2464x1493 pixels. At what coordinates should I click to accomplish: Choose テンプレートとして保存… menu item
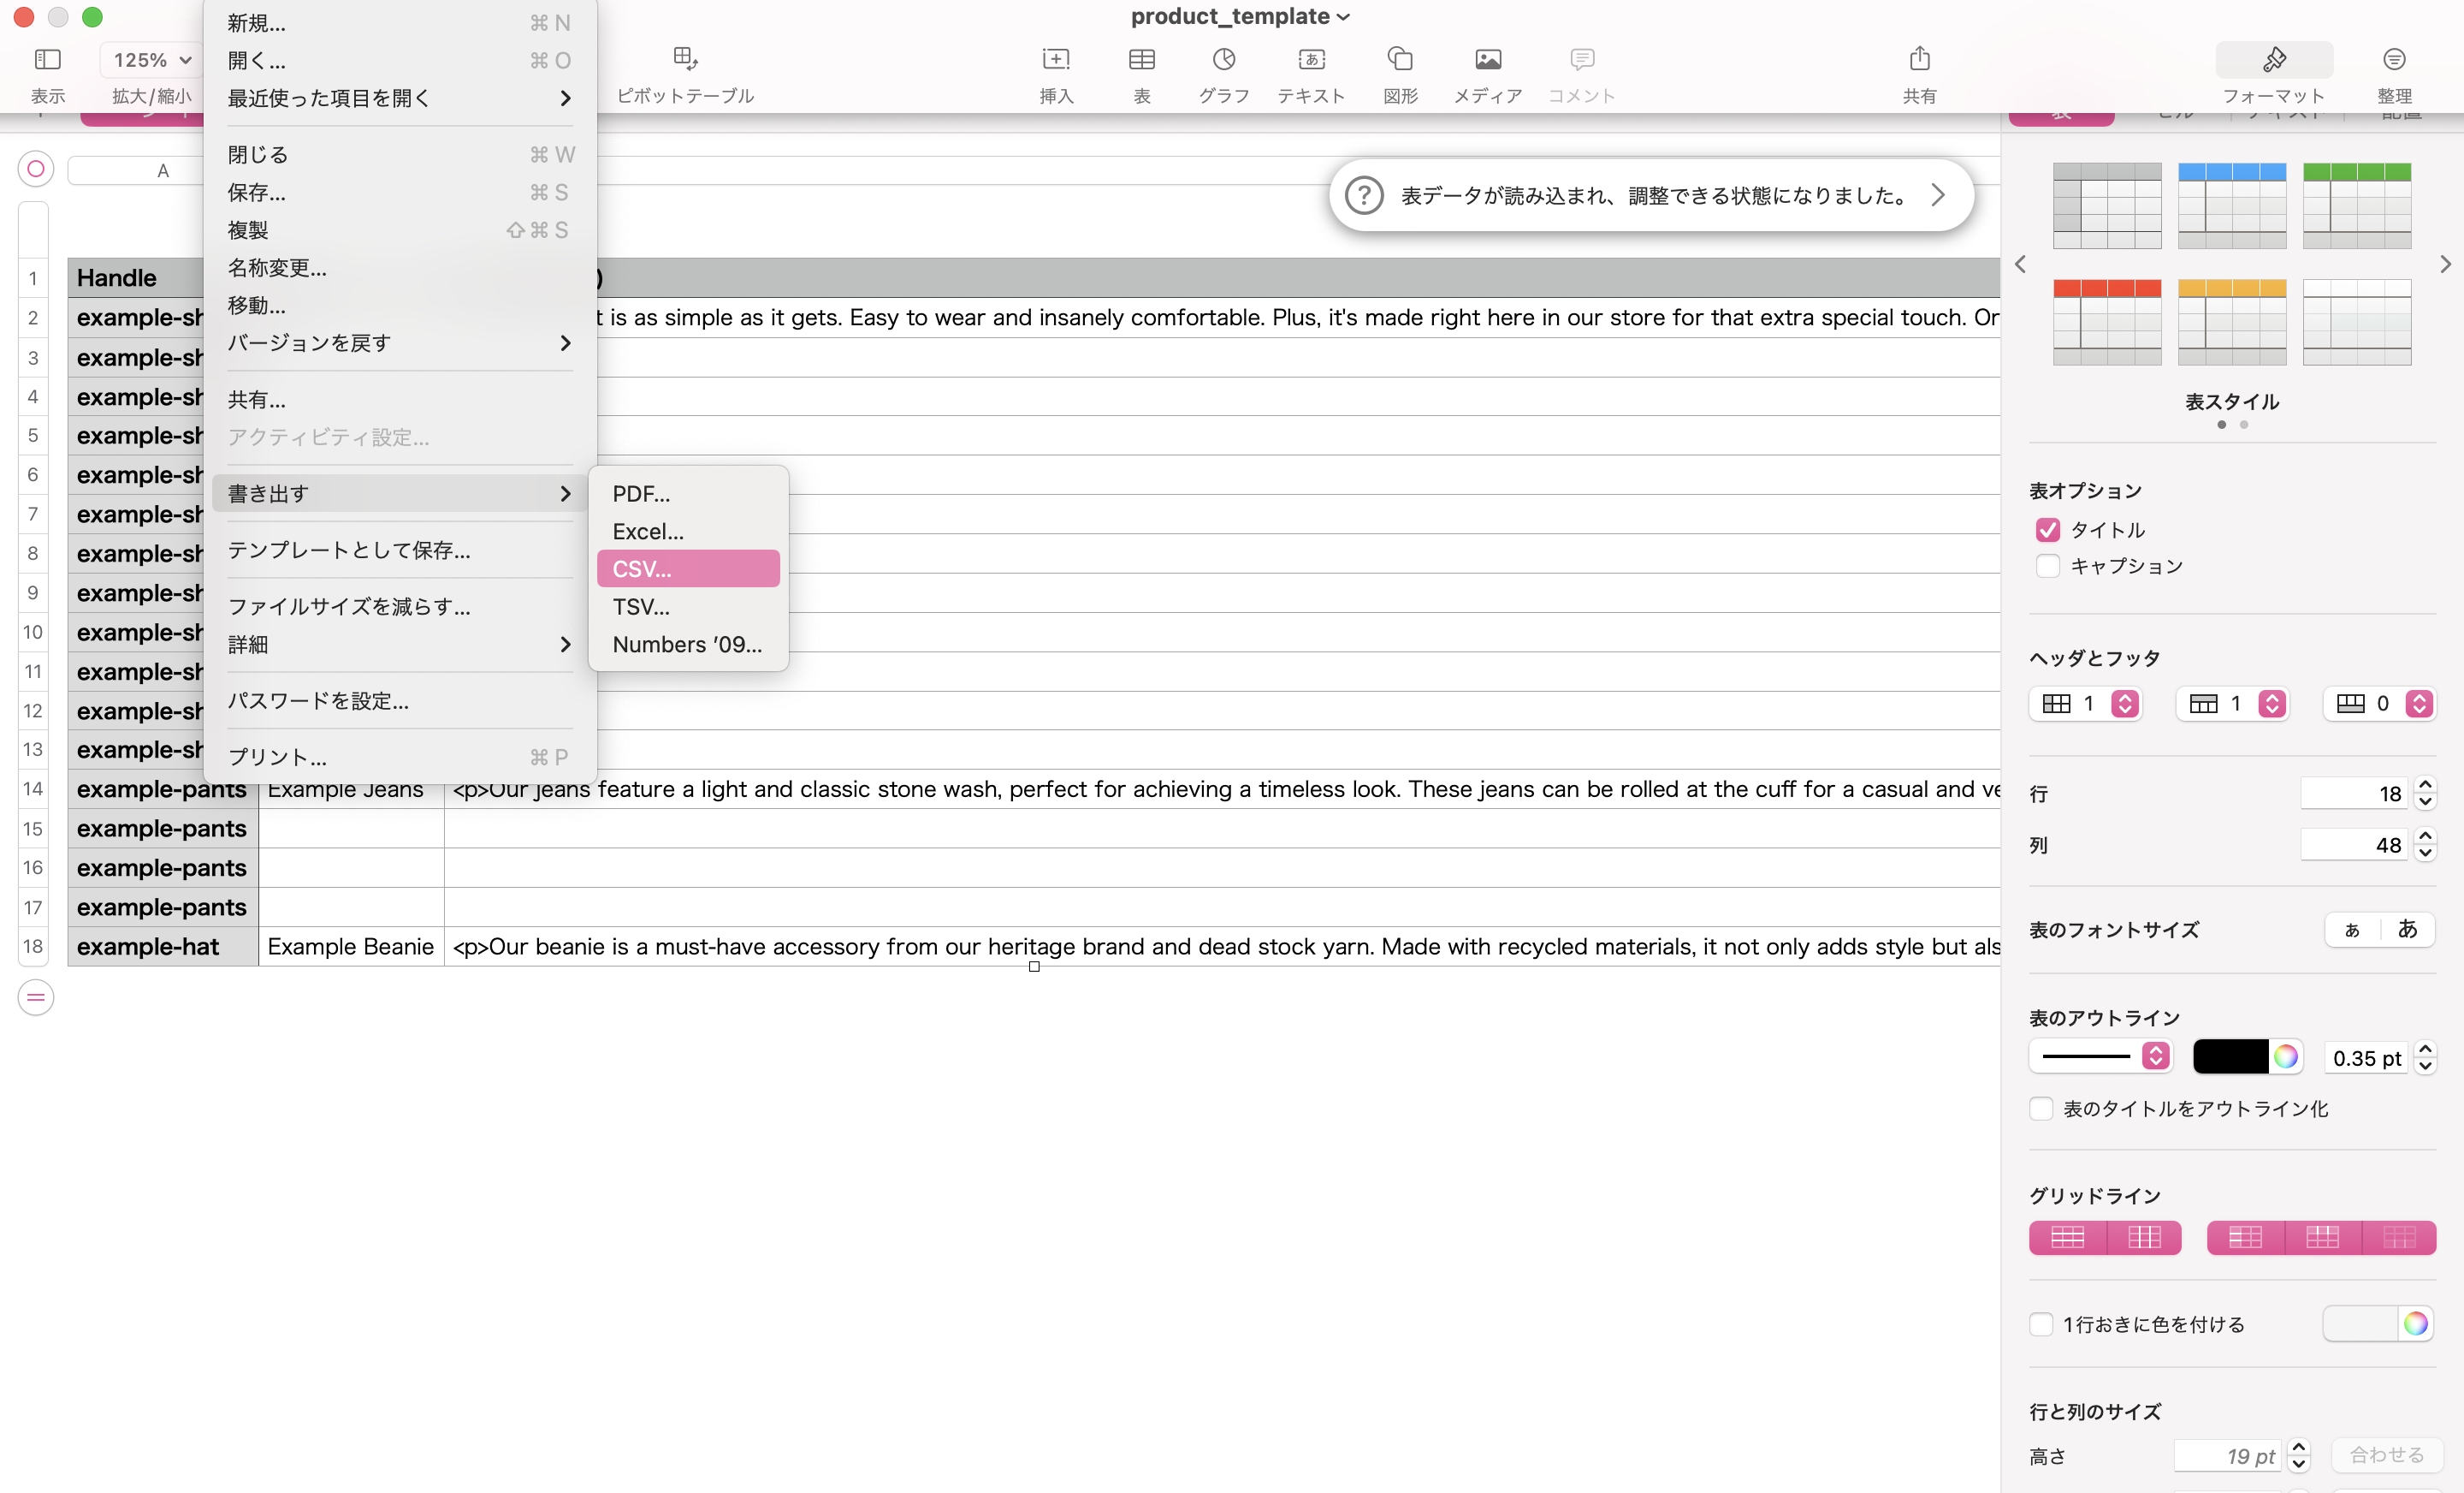(x=349, y=550)
